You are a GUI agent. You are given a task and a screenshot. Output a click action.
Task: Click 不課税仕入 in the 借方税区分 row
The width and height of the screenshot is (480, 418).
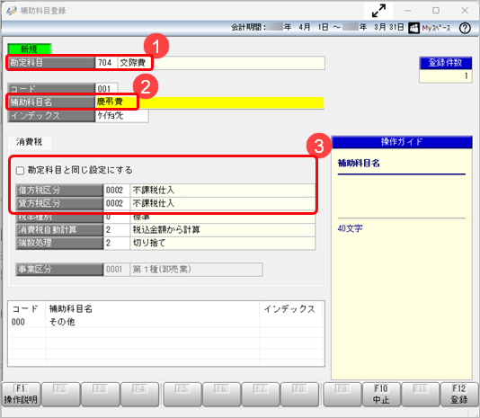coord(154,191)
